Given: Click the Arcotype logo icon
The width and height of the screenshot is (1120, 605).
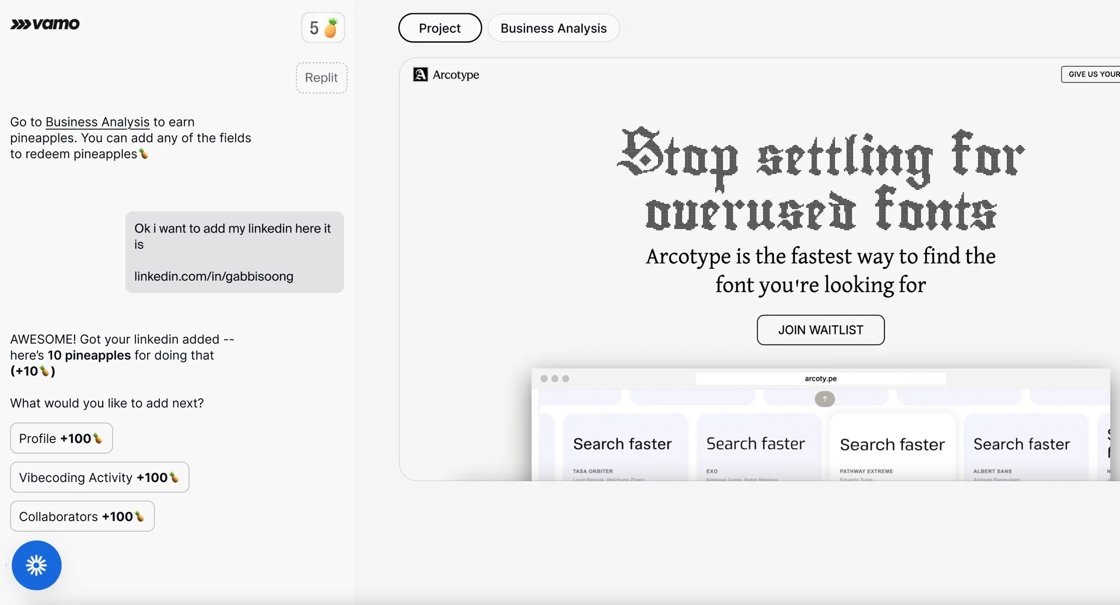Looking at the screenshot, I should tap(420, 75).
